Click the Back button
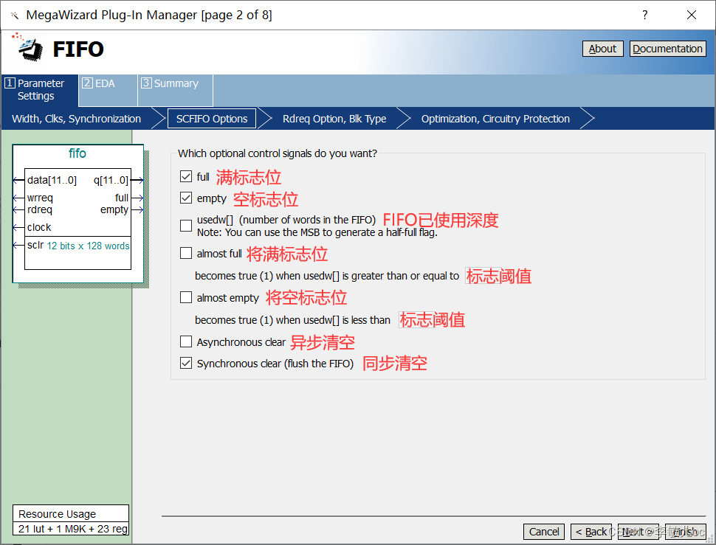Viewport: 716px width, 545px height. 591,531
